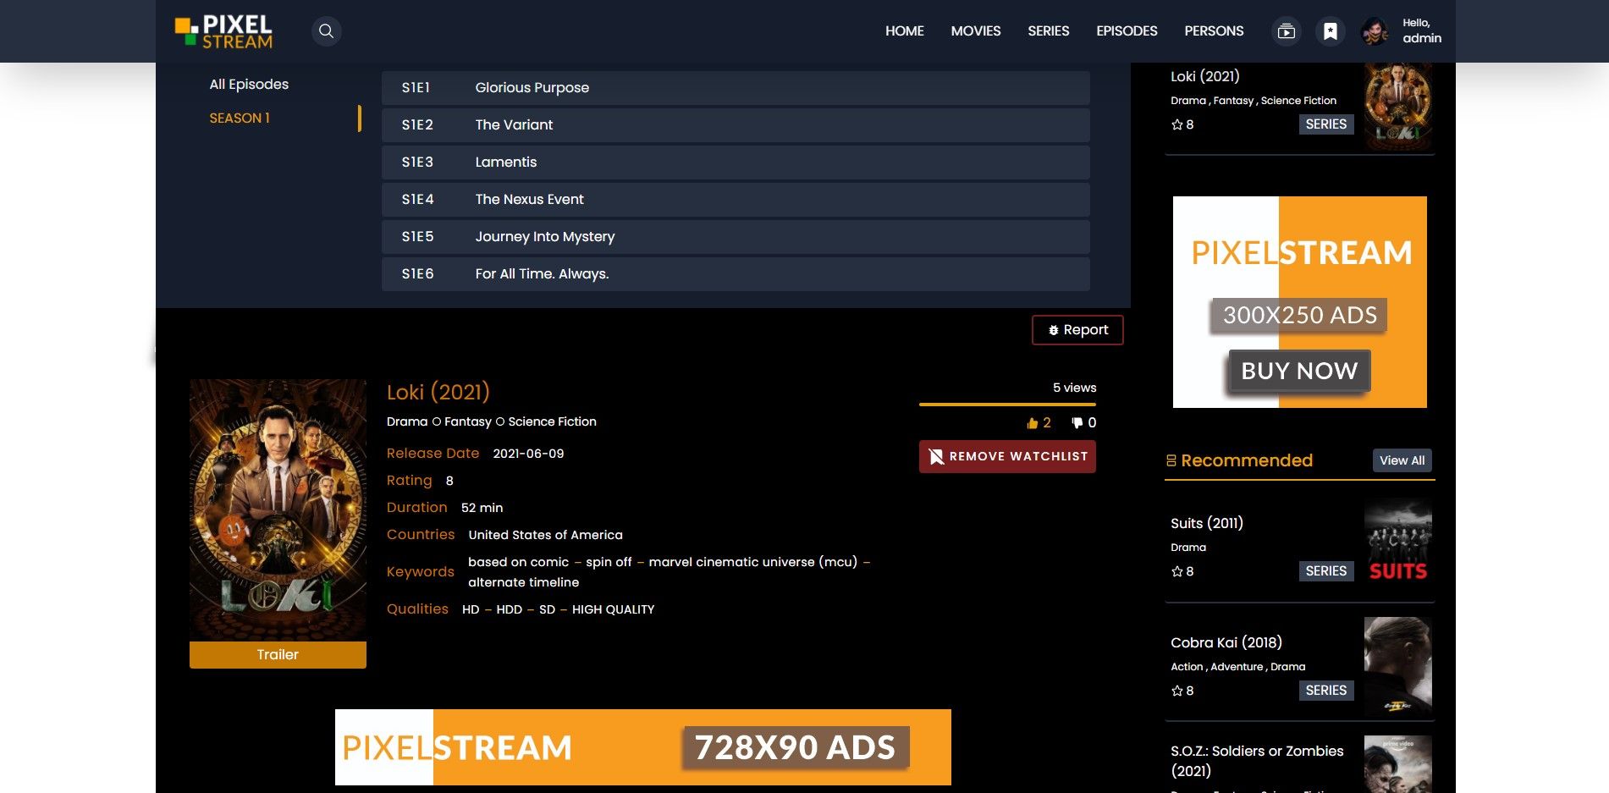Click keyword based on comic
The width and height of the screenshot is (1609, 793).
(518, 562)
